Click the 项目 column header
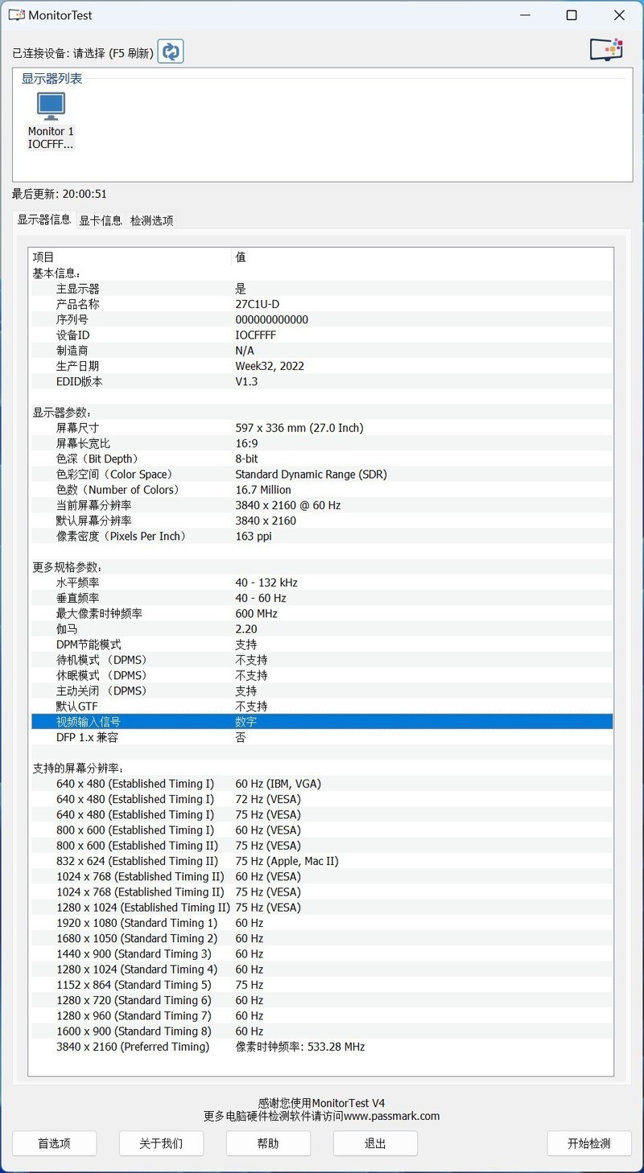 44,257
